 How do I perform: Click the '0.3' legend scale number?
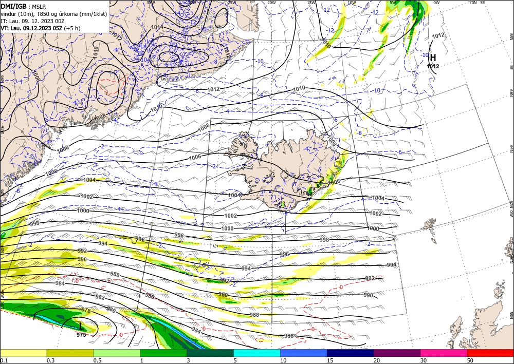click(x=50, y=360)
